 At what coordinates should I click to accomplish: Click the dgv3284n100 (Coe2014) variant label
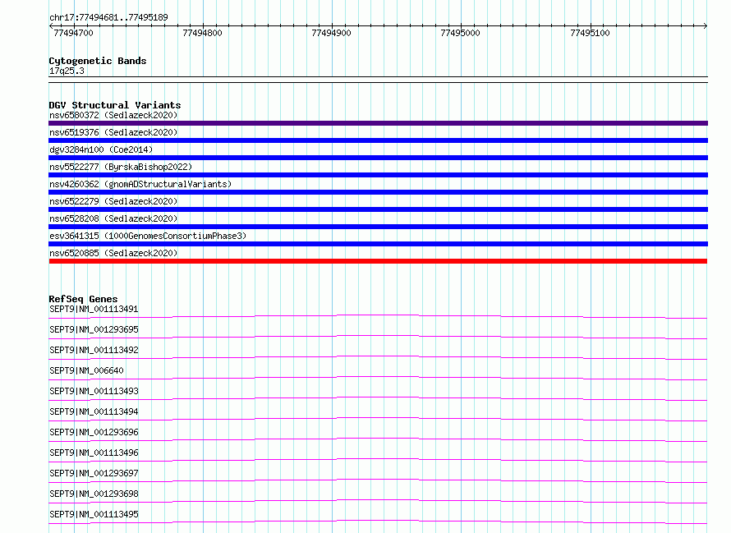(x=101, y=149)
